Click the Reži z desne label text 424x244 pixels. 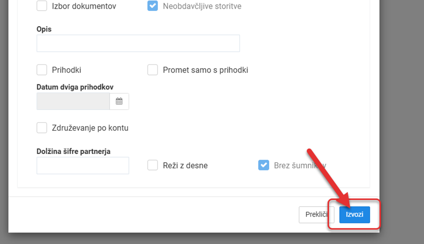185,166
